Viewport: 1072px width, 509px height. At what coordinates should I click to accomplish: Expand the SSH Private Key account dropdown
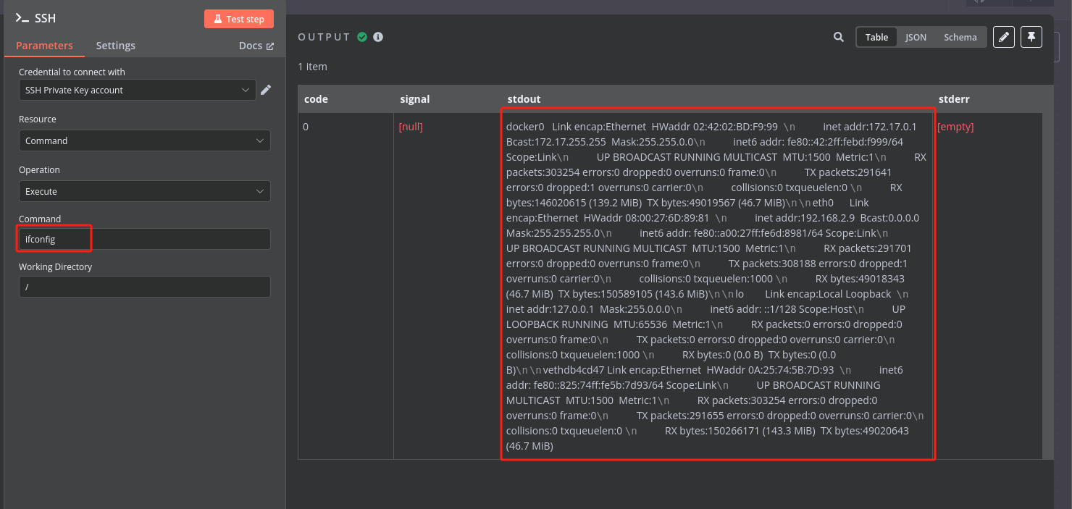pos(137,90)
